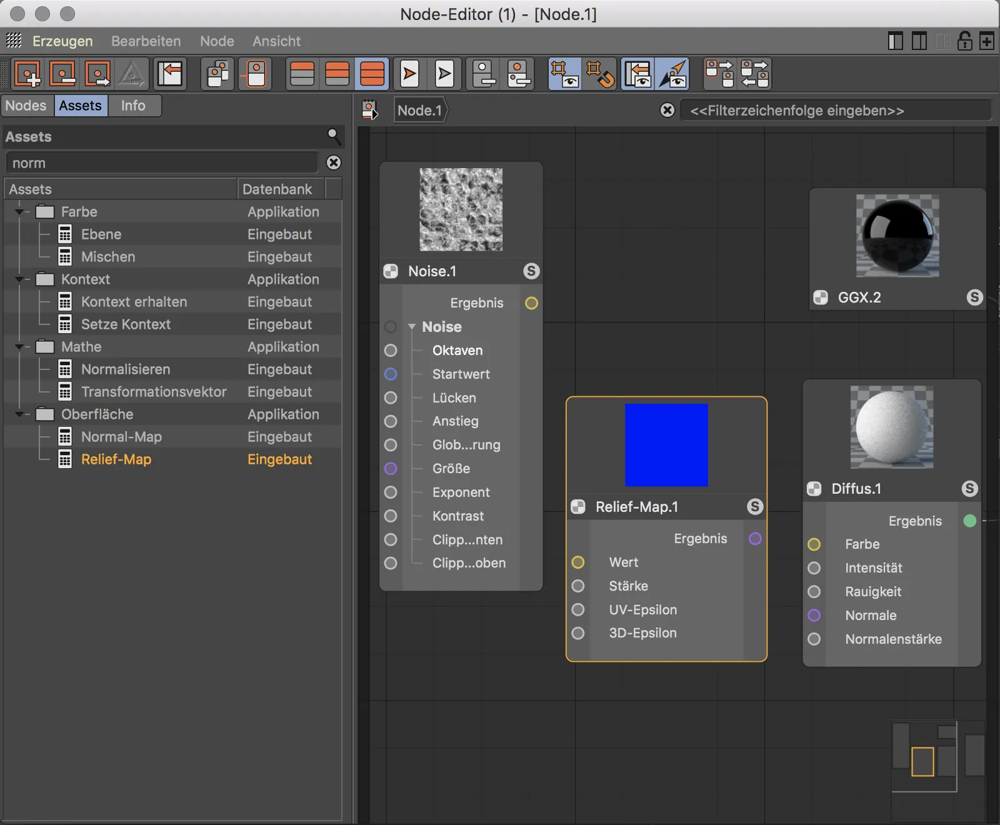
Task: Click the orange play arrow icon
Action: (x=409, y=74)
